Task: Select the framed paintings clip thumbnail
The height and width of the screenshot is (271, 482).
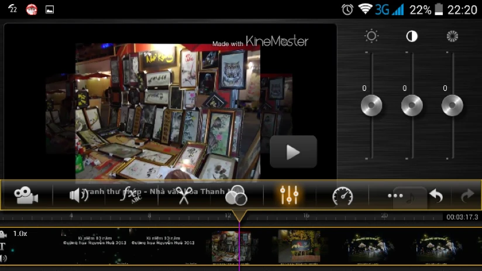Action: (231, 246)
